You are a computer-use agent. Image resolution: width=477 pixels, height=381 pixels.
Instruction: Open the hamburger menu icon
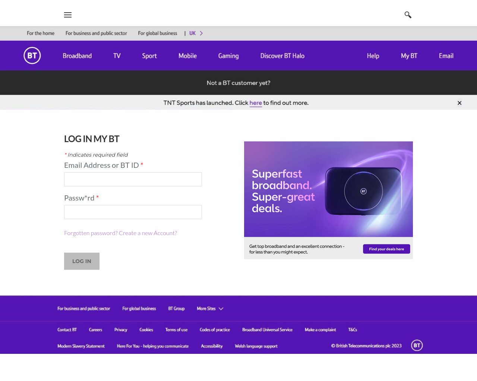[68, 15]
